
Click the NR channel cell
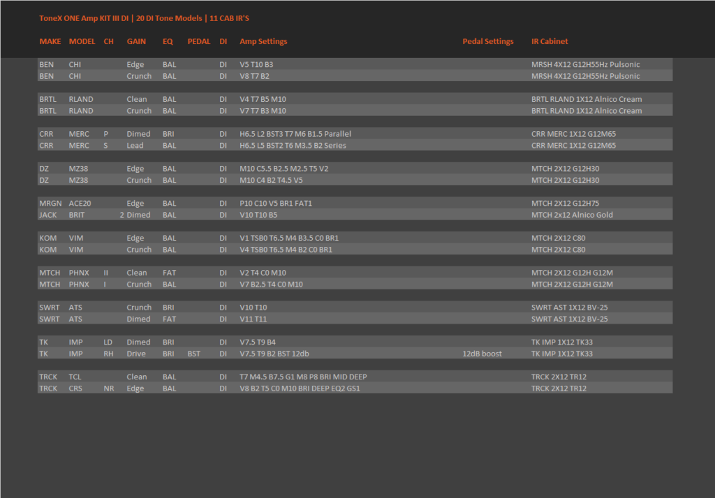click(108, 388)
